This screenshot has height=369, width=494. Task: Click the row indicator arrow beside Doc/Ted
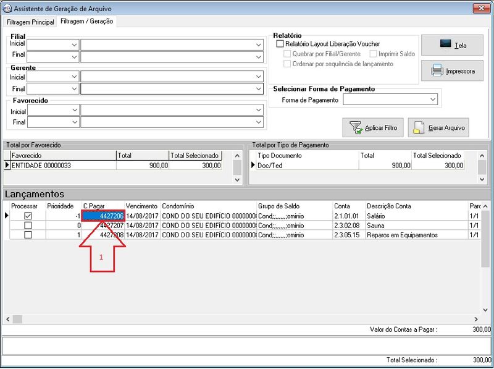tap(253, 166)
